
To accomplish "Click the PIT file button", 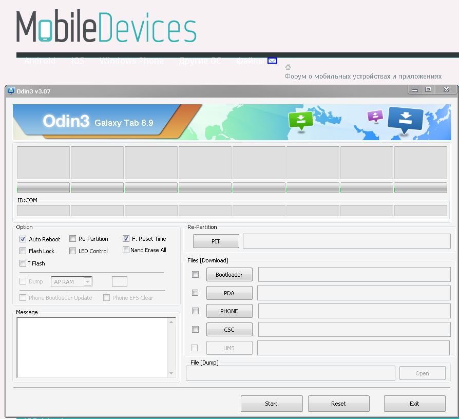I will pos(216,241).
